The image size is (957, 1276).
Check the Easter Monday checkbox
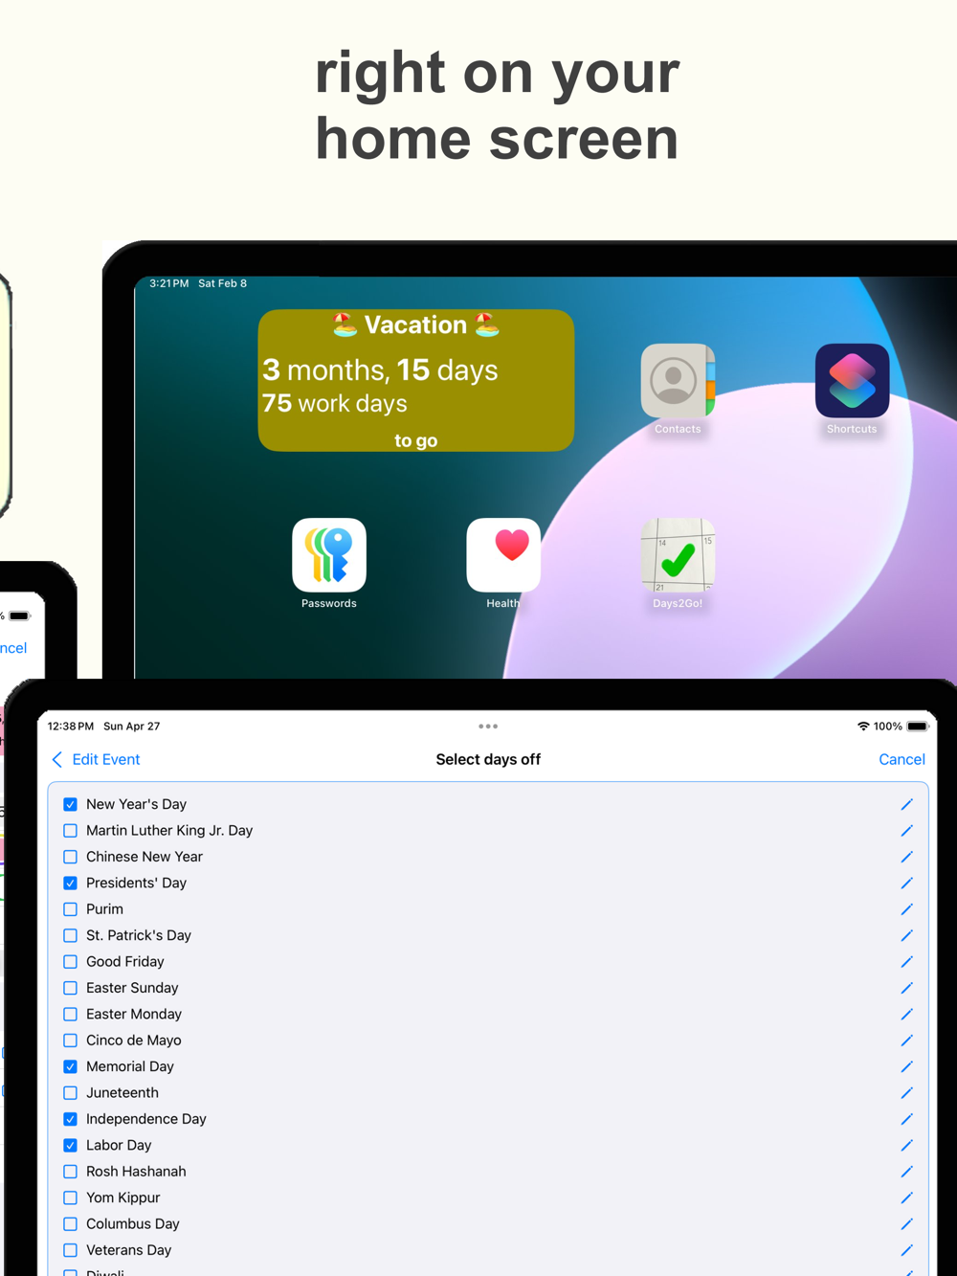pyautogui.click(x=70, y=1014)
